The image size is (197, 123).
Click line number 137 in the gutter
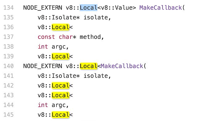pos(8,37)
